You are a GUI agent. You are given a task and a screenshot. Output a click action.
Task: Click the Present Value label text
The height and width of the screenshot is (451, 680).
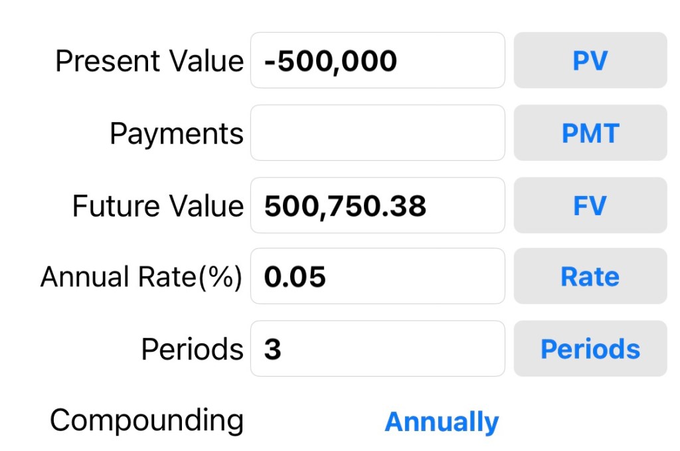tap(149, 61)
